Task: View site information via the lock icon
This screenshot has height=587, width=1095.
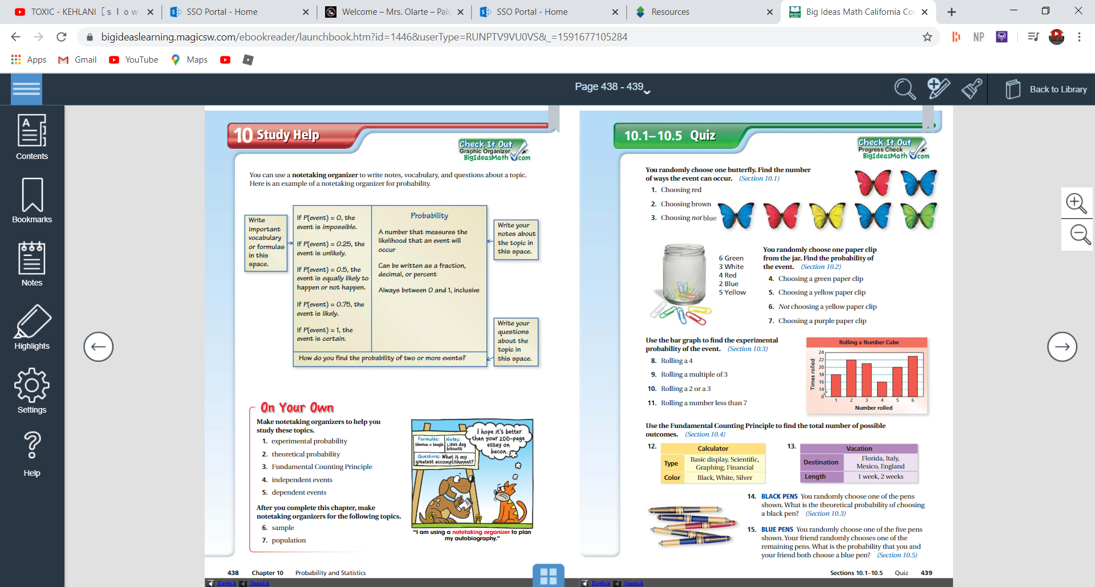Action: 90,37
